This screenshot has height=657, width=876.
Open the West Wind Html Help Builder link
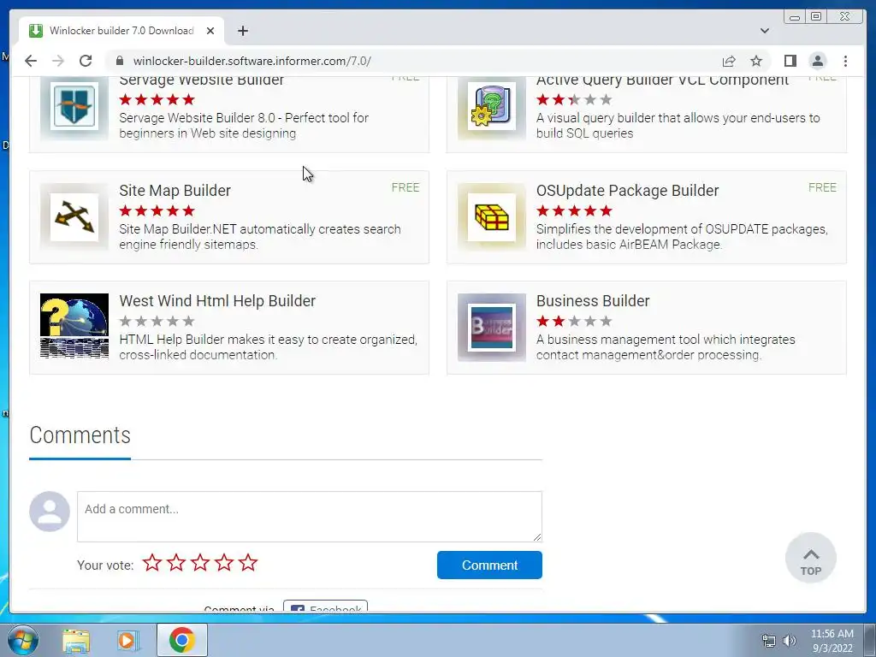pos(217,300)
